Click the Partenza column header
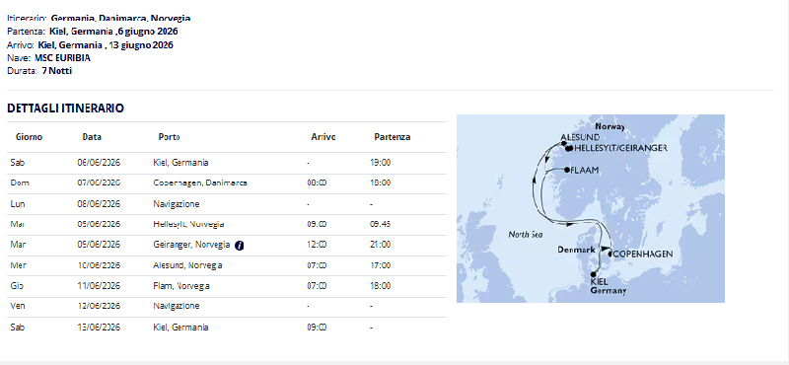Screen dimensions: 789x365 pyautogui.click(x=392, y=137)
